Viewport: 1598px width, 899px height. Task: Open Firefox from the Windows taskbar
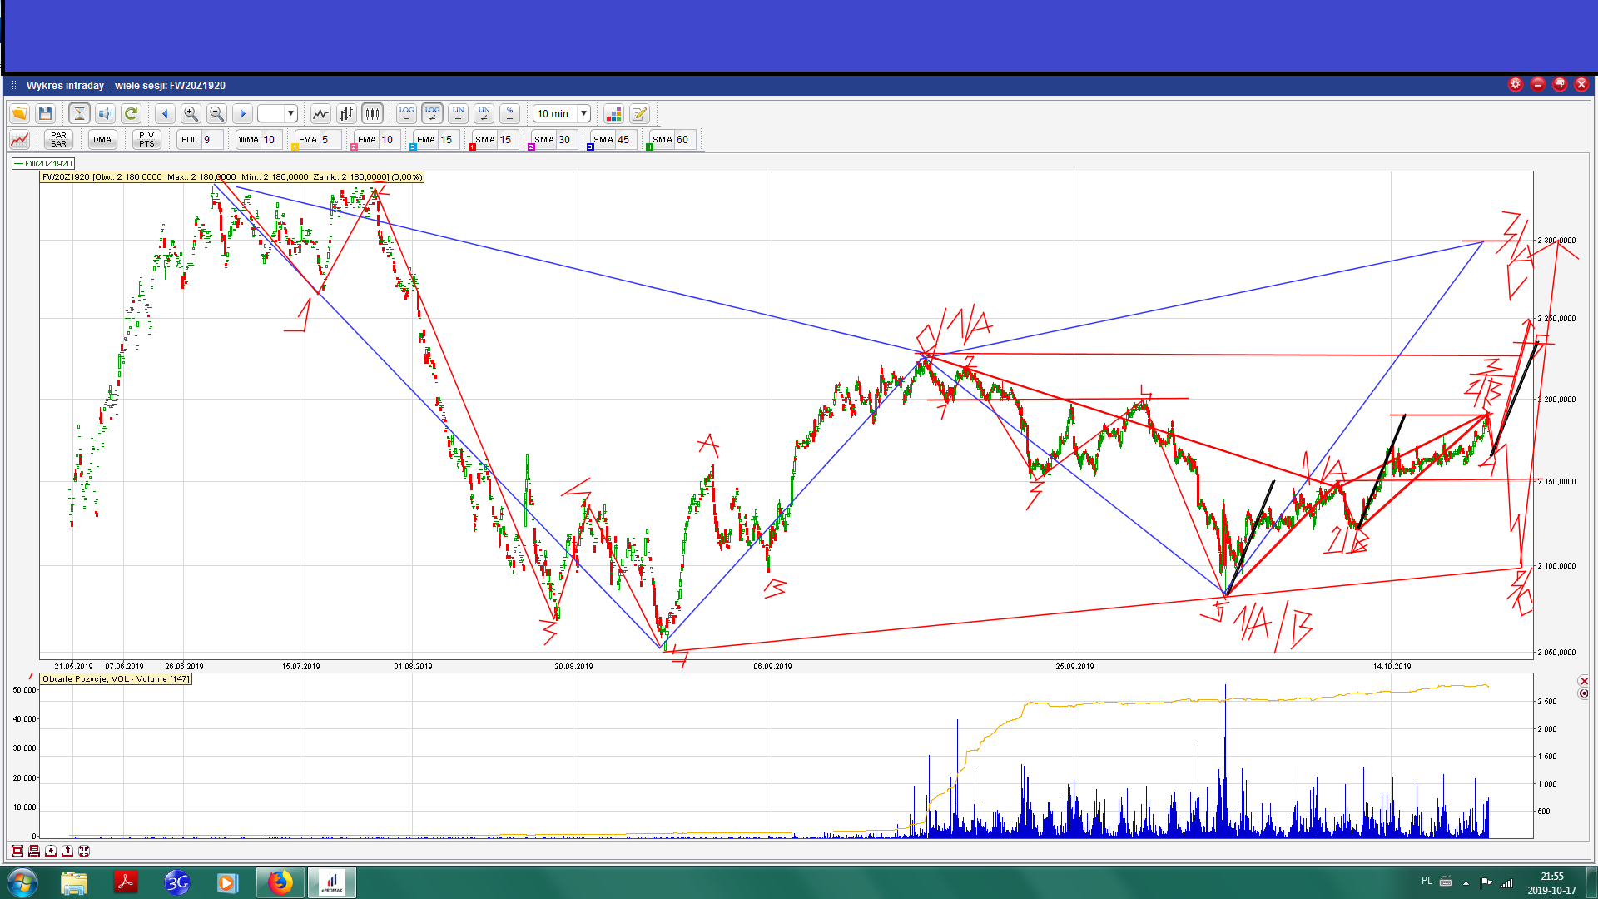click(x=280, y=882)
